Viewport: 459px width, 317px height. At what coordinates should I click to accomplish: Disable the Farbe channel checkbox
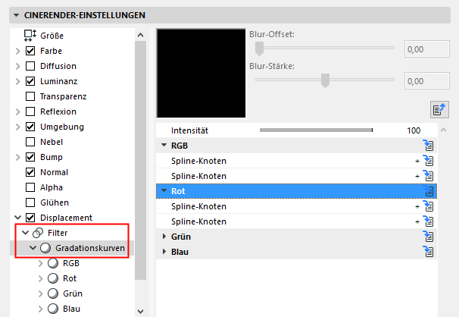tap(30, 51)
